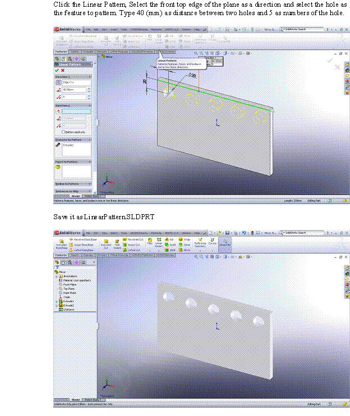Click the Fillet tool above LPattern1 tree
350x416 pixels.
(150, 241)
